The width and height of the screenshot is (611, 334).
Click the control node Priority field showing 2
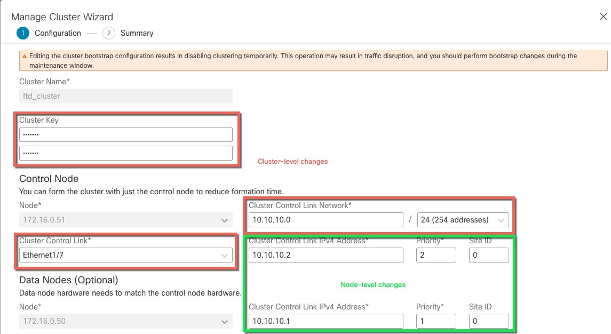436,255
